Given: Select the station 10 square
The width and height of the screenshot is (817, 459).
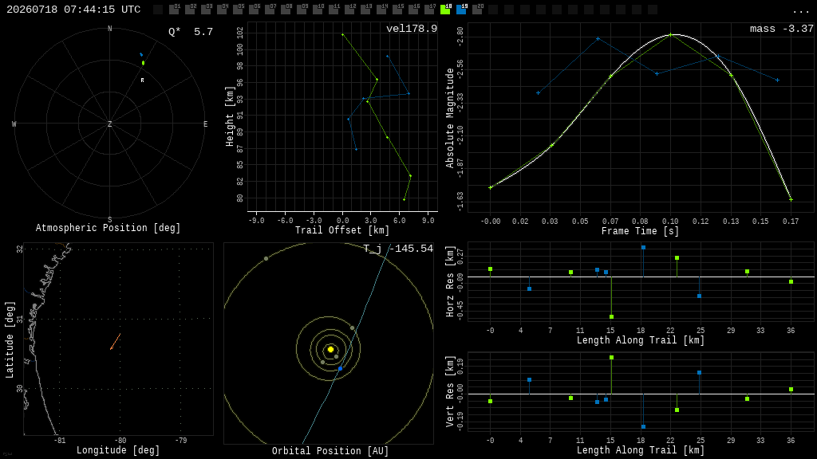Looking at the screenshot, I should tap(318, 10).
